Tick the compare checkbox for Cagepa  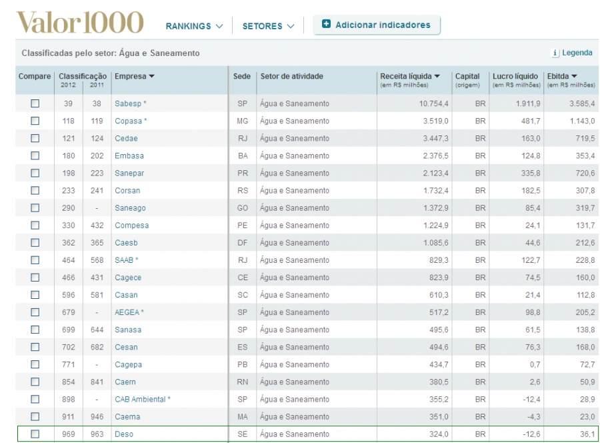click(35, 364)
